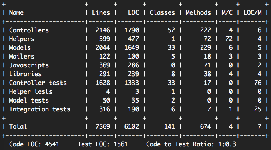Click the Models lines value 2044
Image resolution: width=271 pixels, height=150 pixels.
[103, 48]
